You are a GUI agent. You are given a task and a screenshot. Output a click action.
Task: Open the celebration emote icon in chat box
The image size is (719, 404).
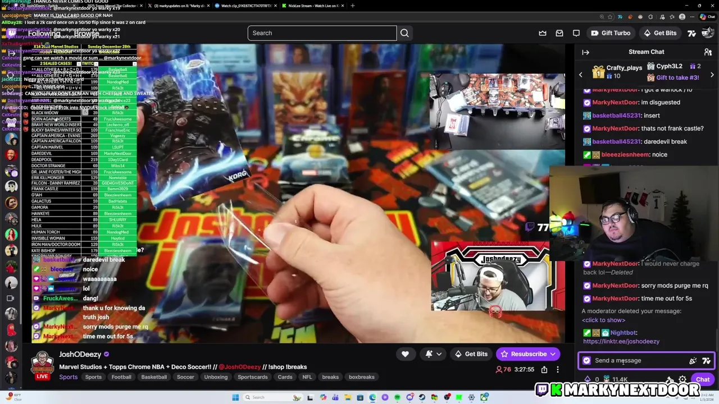(693, 361)
